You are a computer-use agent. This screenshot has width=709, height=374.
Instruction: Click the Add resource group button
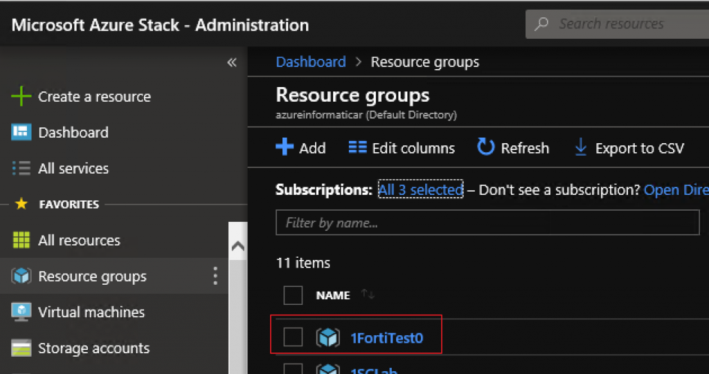300,148
